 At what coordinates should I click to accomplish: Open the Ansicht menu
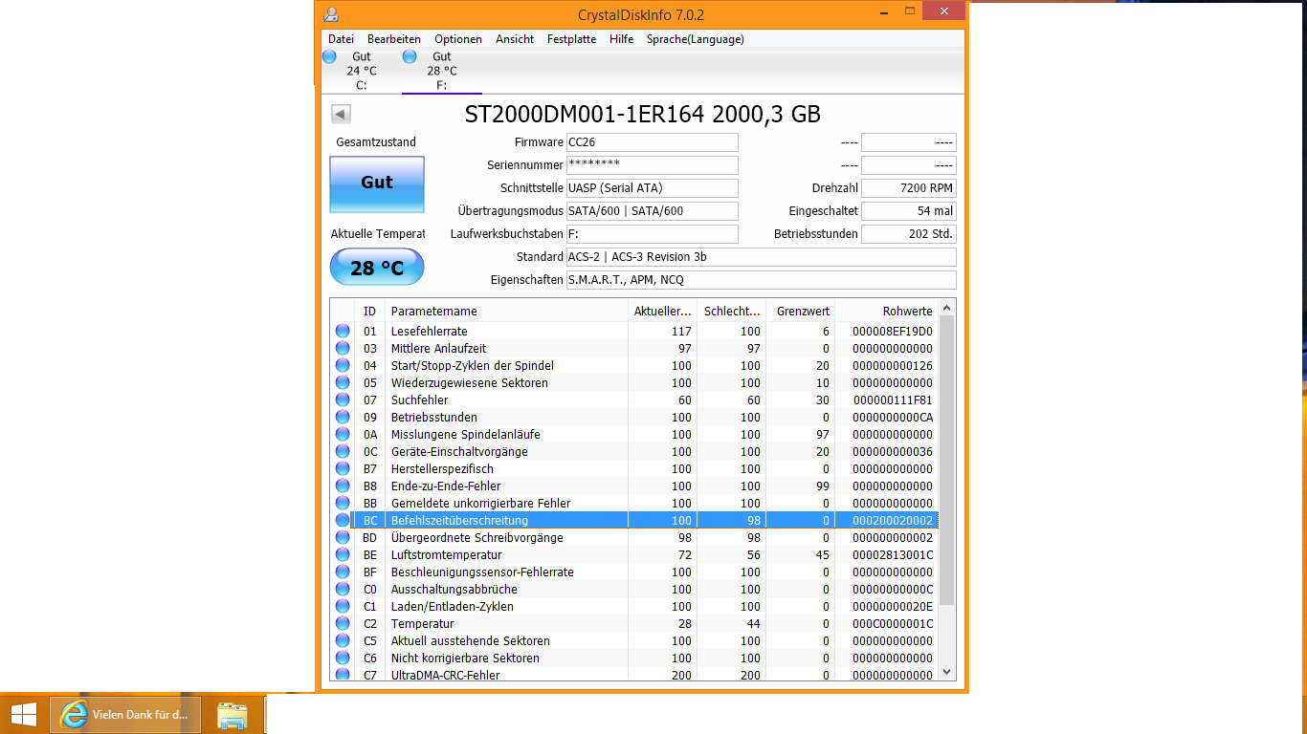[x=515, y=39]
